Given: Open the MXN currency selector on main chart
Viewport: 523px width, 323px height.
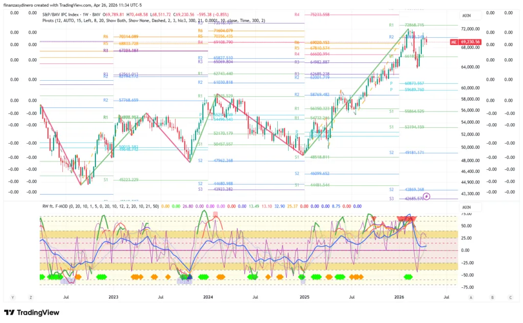Looking at the screenshot, I should 466,16.
